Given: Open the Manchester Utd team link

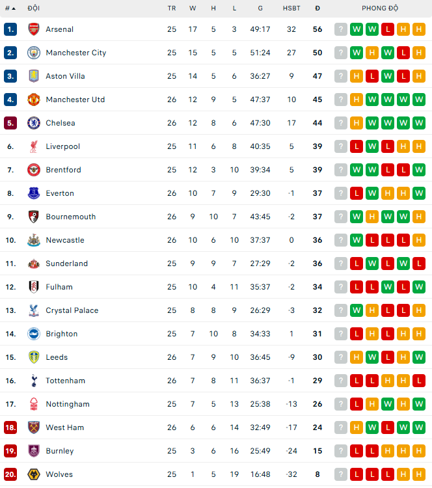Looking at the screenshot, I should coord(75,100).
